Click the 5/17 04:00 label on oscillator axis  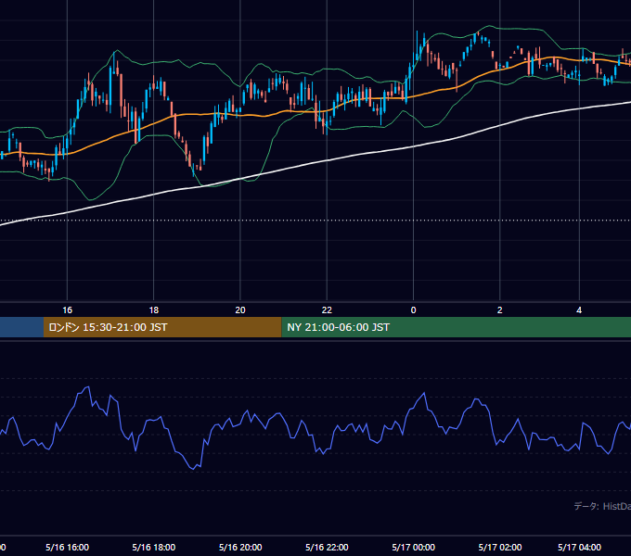pyautogui.click(x=579, y=547)
